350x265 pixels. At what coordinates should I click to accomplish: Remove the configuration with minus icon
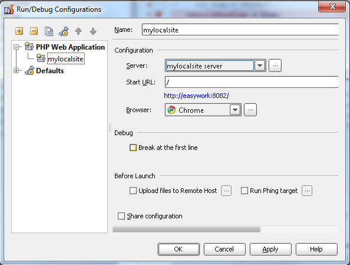[x=34, y=31]
